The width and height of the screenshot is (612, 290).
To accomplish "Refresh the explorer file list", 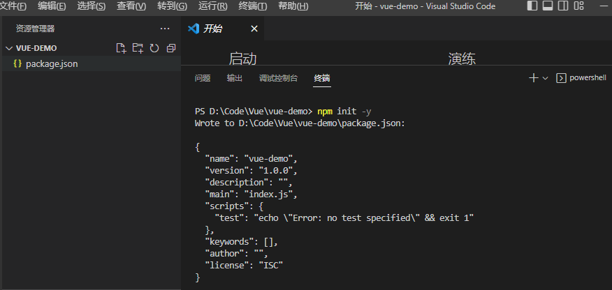I will click(154, 48).
